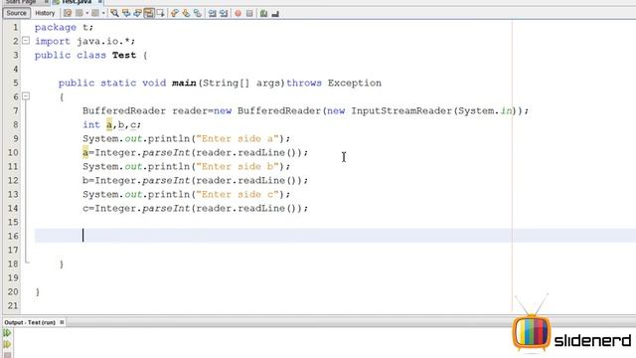Screen dimensions: 636x358
Task: Click highlighted variable 'a' on line 8
Action: [x=109, y=125]
